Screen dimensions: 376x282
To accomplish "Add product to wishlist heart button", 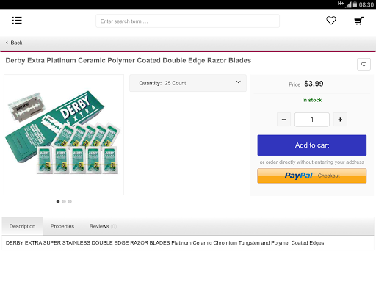I will [x=364, y=65].
